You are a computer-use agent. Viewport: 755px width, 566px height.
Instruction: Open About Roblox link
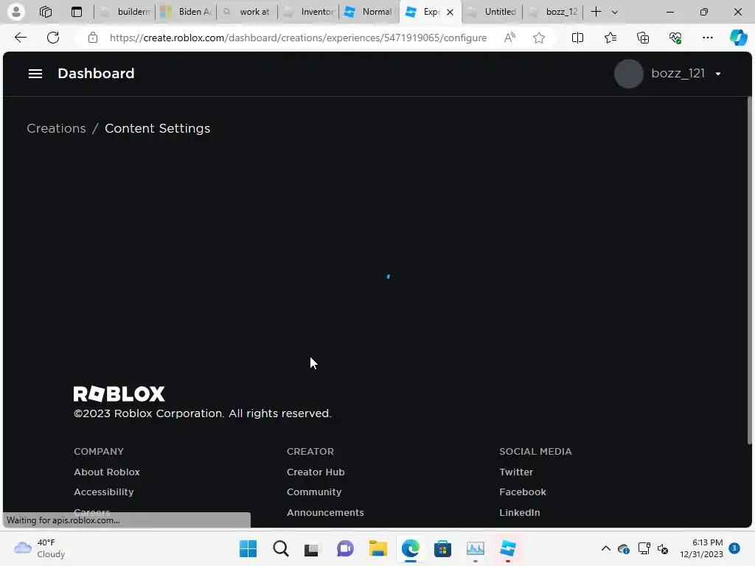click(107, 472)
